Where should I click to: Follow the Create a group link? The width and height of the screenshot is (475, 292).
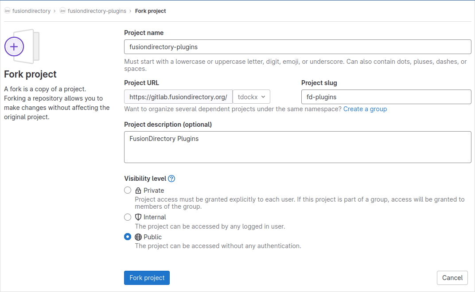tap(365, 109)
